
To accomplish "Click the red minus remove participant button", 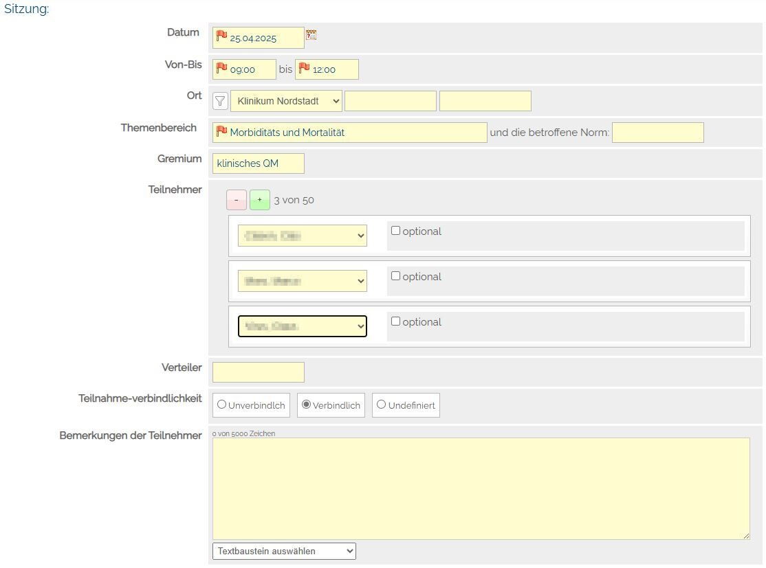I will 236,200.
